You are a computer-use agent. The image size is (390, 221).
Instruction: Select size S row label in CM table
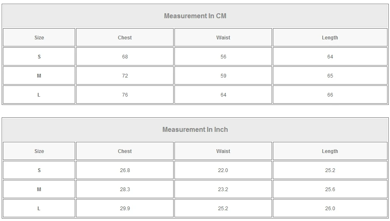tap(39, 57)
